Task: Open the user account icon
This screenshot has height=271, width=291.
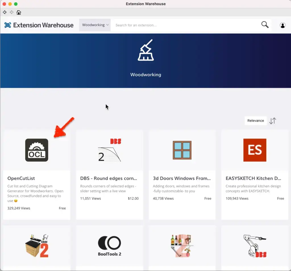Action: point(283,25)
